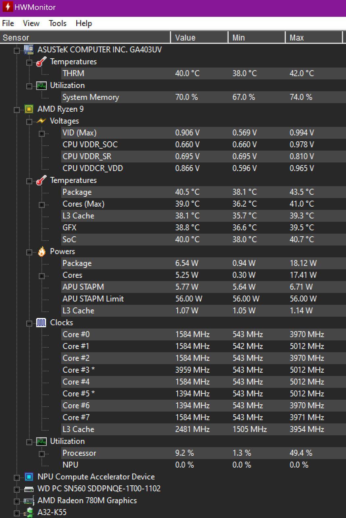This screenshot has height=518, width=346.
Task: Click the AMD Radeon 780M graphics card icon
Action: pyautogui.click(x=29, y=501)
